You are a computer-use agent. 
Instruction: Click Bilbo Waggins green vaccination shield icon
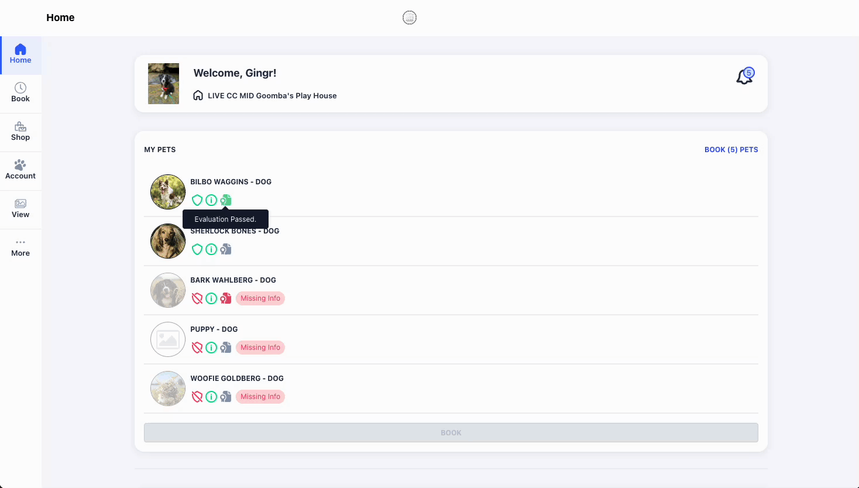pos(197,200)
